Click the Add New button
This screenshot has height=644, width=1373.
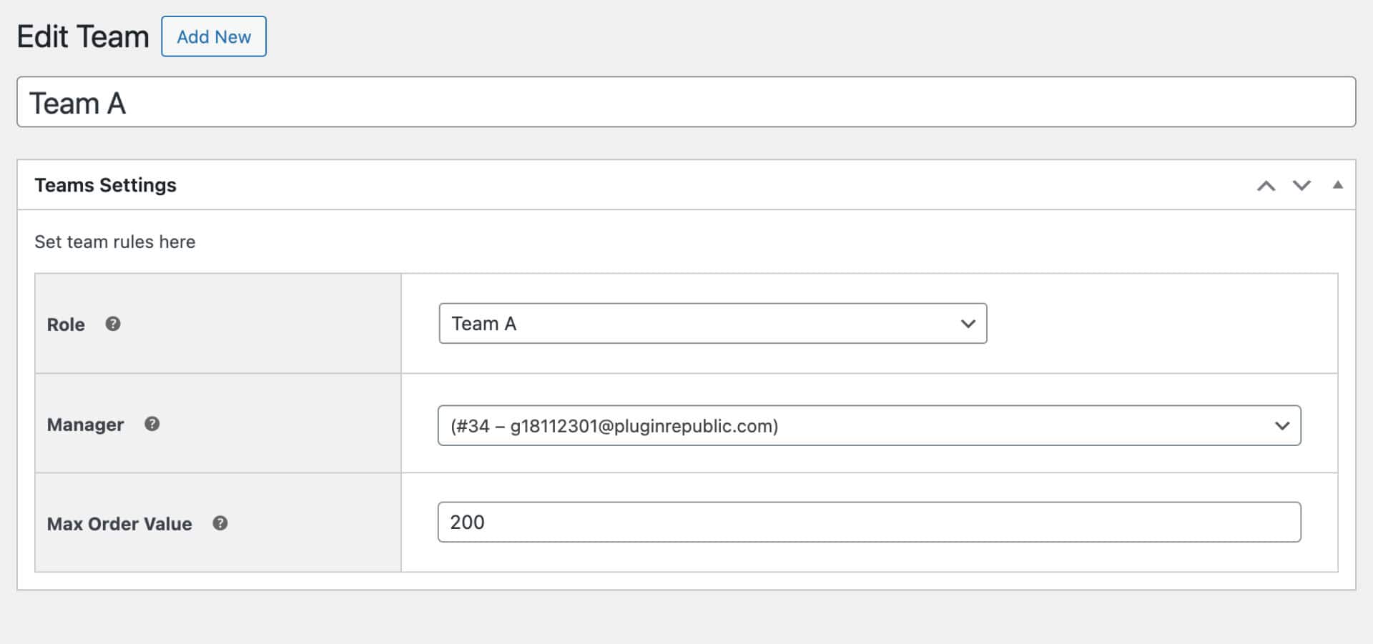[x=214, y=36]
